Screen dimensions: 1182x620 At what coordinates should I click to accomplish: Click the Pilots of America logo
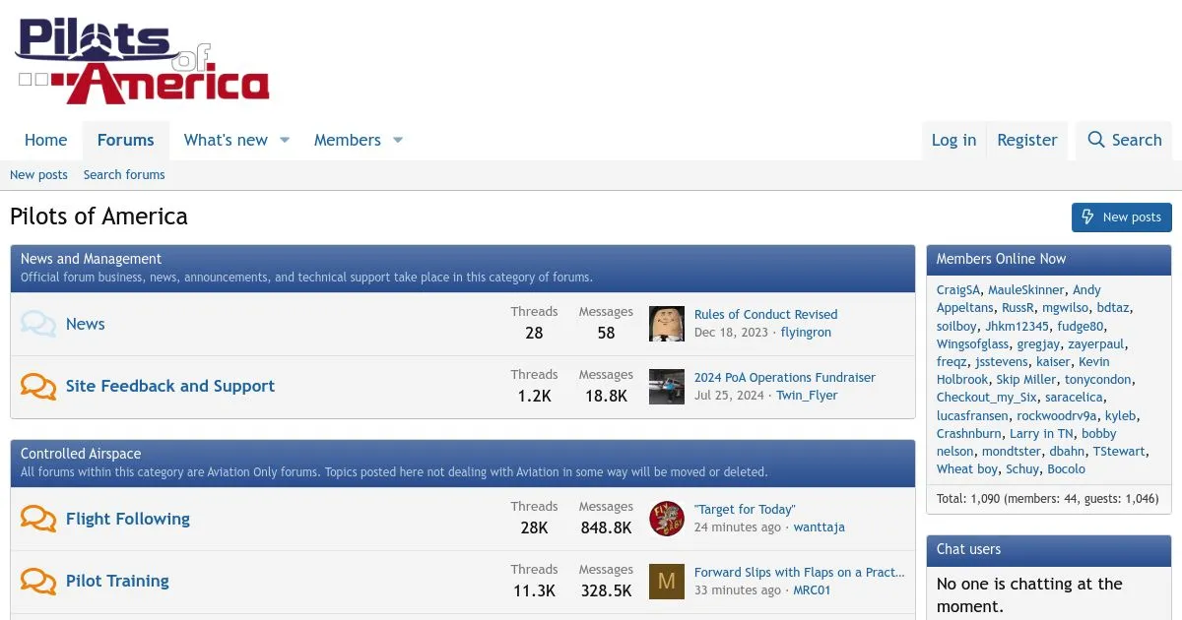(142, 61)
